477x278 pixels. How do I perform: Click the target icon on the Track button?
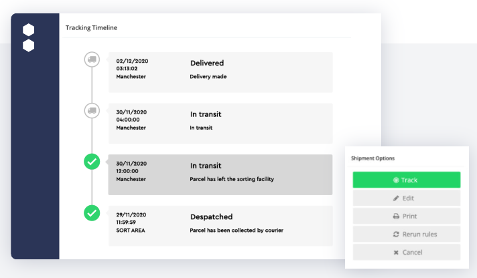(x=395, y=180)
